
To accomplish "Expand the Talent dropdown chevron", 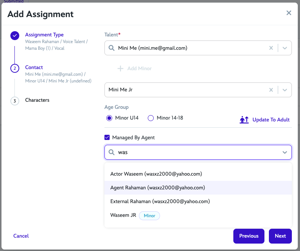I will pos(285,48).
